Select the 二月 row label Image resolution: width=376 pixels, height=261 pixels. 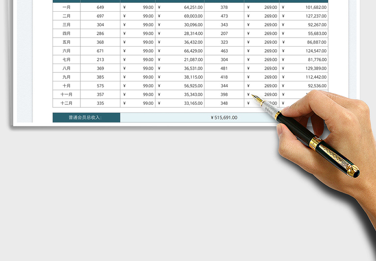pyautogui.click(x=66, y=16)
